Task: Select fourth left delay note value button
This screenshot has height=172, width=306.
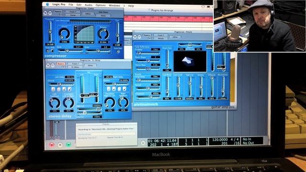Action: (69, 89)
